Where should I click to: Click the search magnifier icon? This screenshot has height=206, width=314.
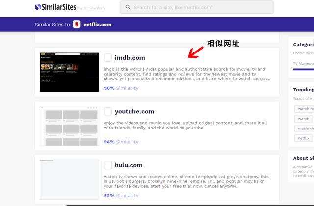(x=128, y=7)
